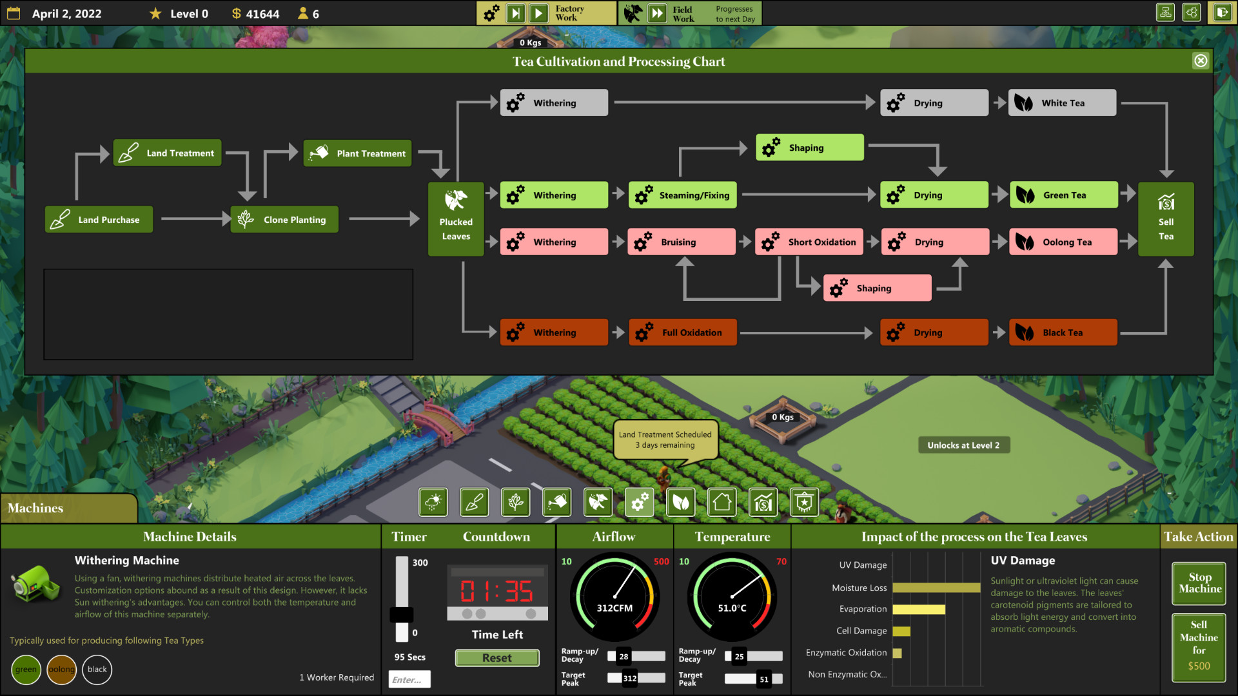Screen dimensions: 1238x696
Task: Select the black tea type circle
Action: coord(97,670)
